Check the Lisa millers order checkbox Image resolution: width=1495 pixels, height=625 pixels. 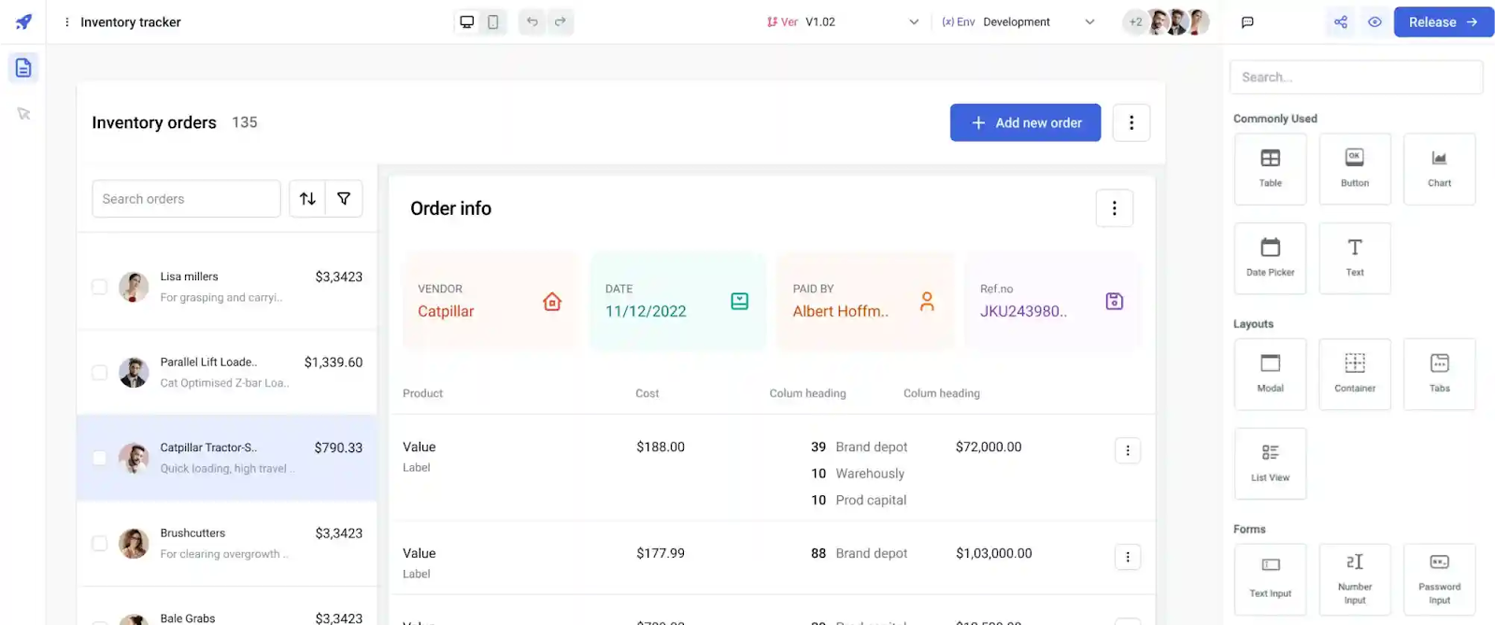coord(99,287)
